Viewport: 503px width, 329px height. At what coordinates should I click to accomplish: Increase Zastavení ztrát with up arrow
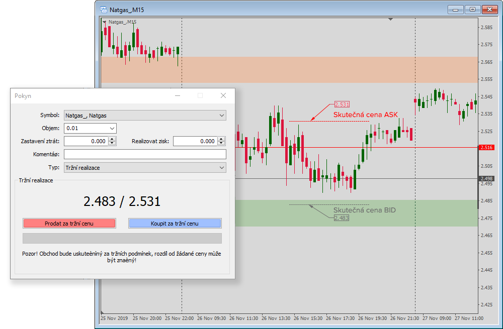[112, 139]
